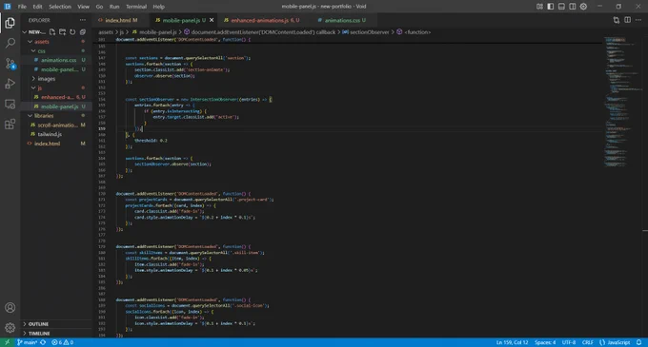Open animations.css in the Explorer tree
The width and height of the screenshot is (648, 347).
tap(59, 60)
